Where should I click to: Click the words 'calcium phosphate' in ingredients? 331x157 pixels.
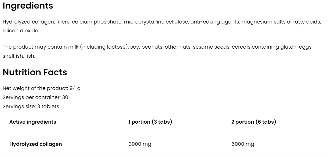click(97, 22)
